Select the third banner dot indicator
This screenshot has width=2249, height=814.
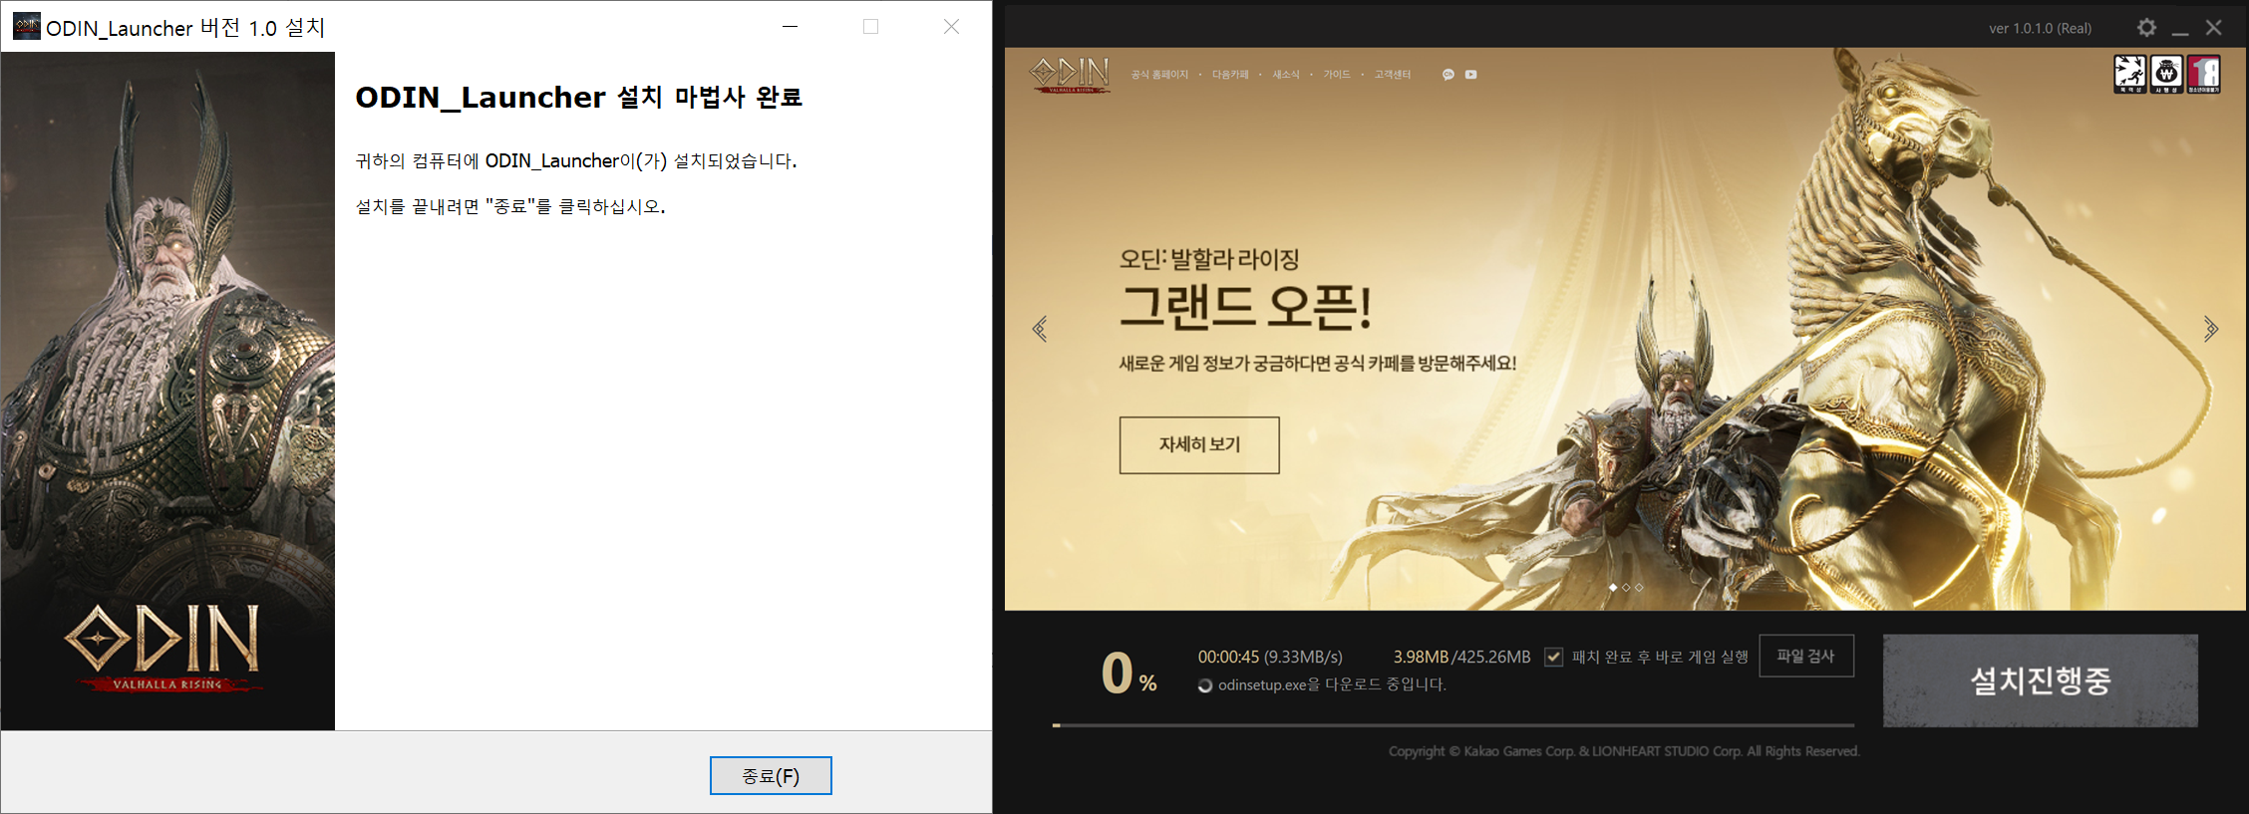(1639, 588)
